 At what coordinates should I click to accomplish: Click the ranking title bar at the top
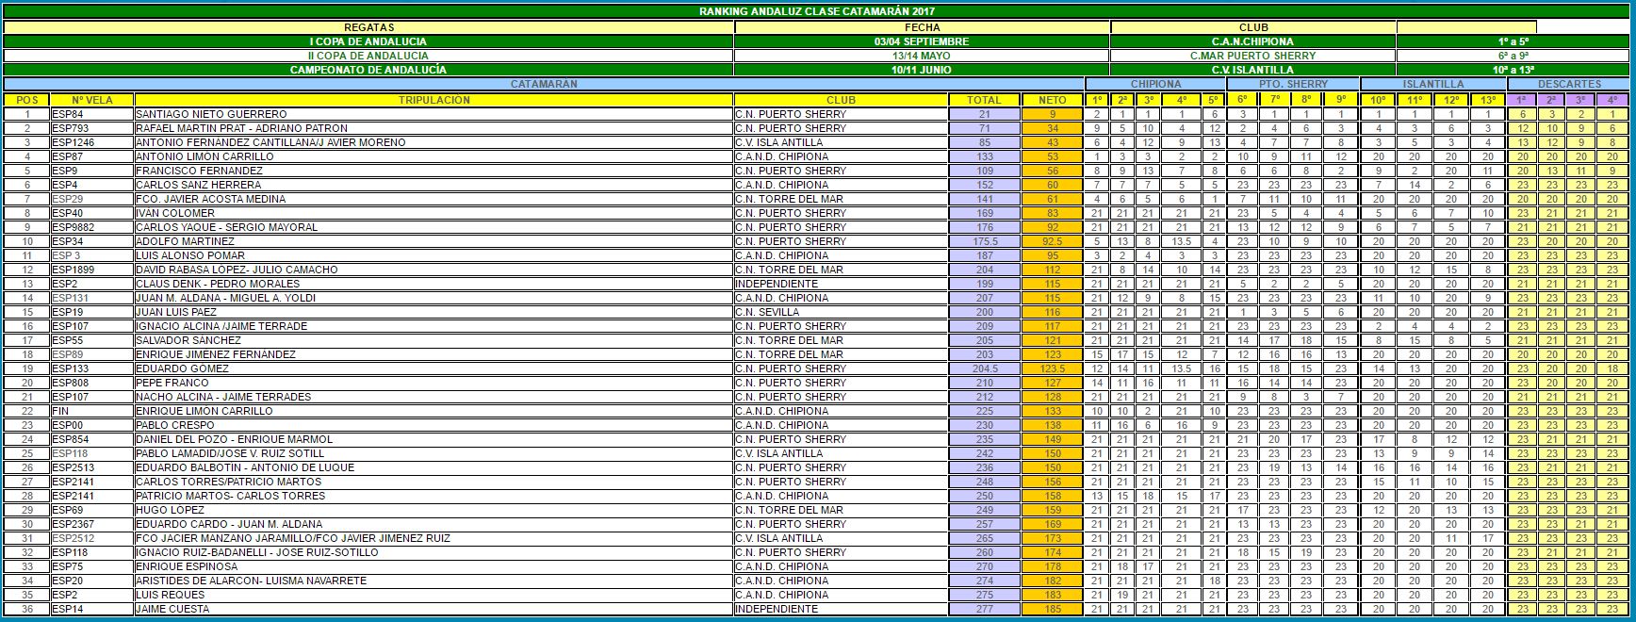(816, 11)
